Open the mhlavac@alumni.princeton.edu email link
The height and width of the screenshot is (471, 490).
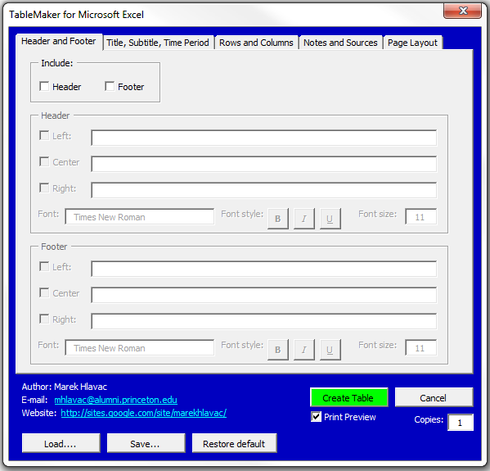(115, 400)
